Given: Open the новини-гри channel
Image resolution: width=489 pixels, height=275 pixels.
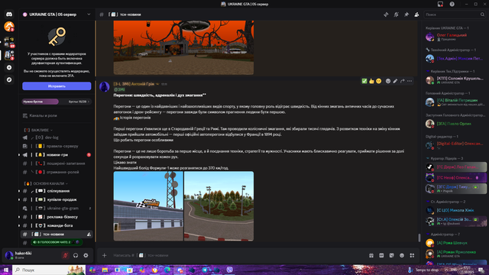Looking at the screenshot, I should click(57, 155).
